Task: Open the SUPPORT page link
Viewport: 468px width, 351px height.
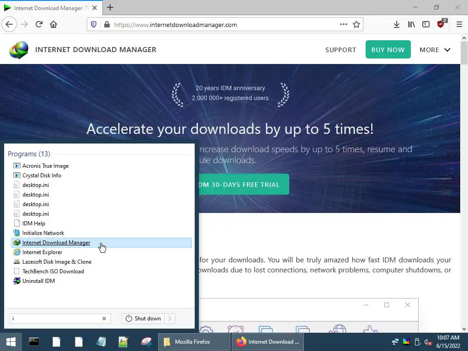Action: tap(340, 50)
